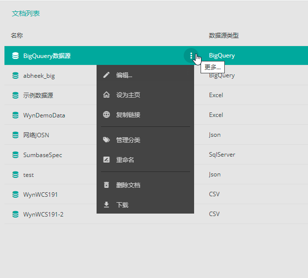This screenshot has height=278, width=308.
Task: Select 设为主页 menu entry
Action: pos(145,95)
